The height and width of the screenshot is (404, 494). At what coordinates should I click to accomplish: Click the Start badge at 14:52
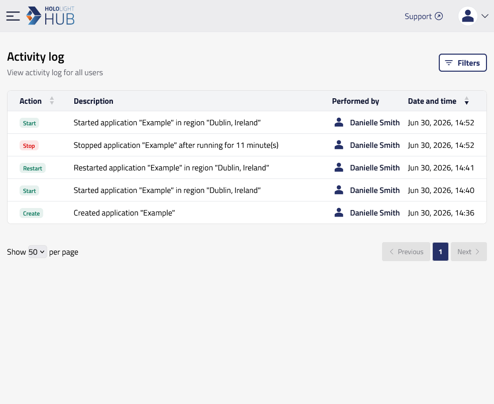click(x=29, y=123)
